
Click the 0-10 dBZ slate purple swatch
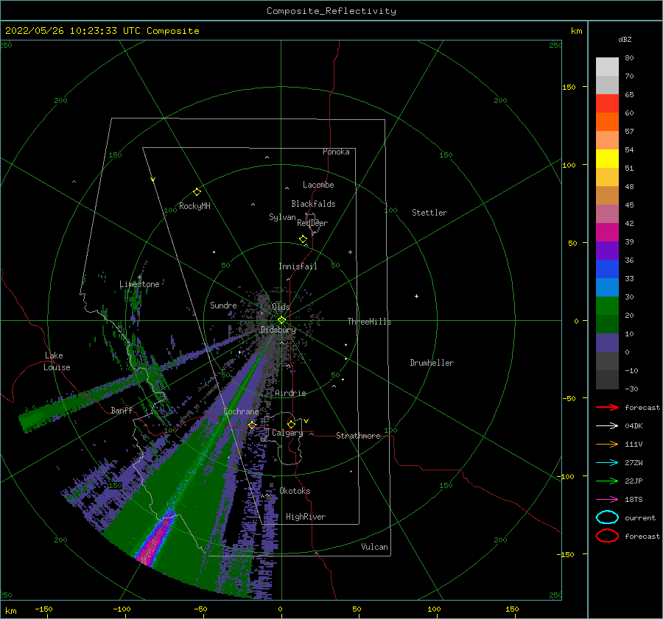click(x=607, y=343)
